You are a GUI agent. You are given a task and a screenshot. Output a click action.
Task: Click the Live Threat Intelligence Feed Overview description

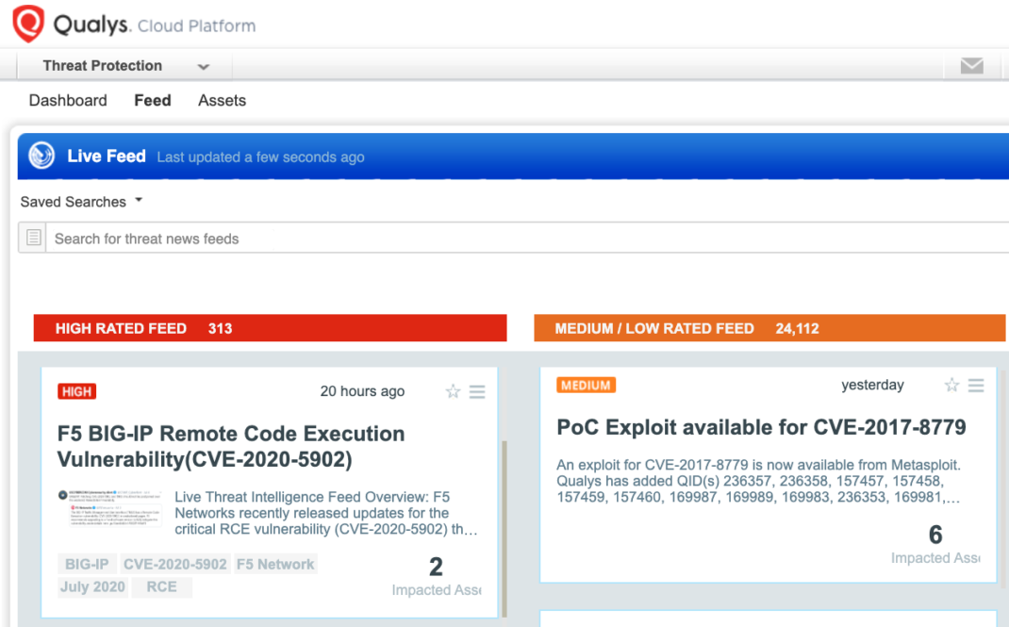(326, 513)
